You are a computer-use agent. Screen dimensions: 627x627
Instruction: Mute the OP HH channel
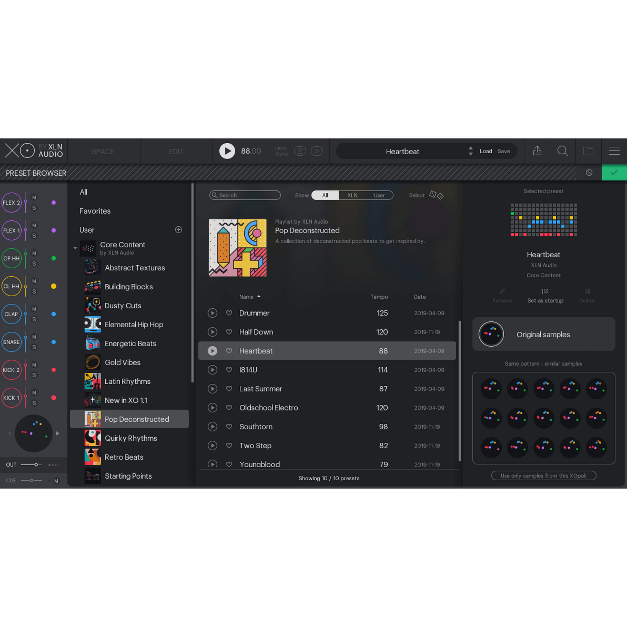[x=34, y=253]
